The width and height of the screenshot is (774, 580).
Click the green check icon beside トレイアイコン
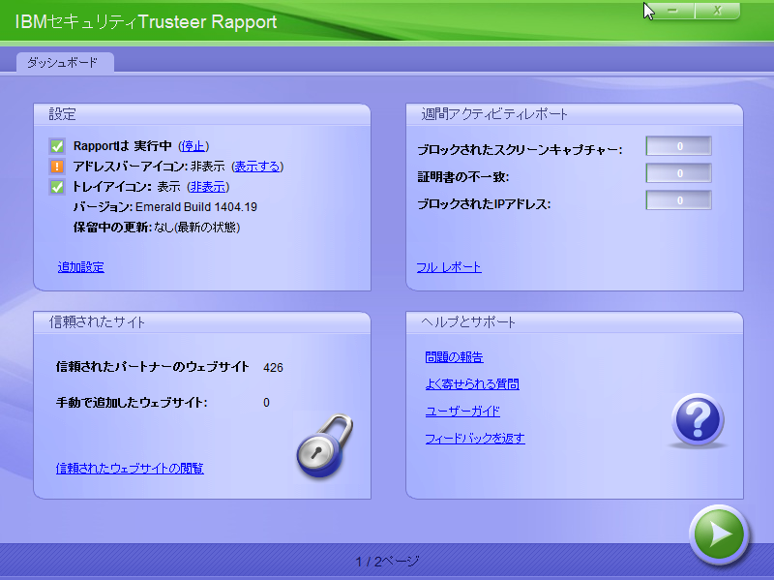[x=57, y=187]
